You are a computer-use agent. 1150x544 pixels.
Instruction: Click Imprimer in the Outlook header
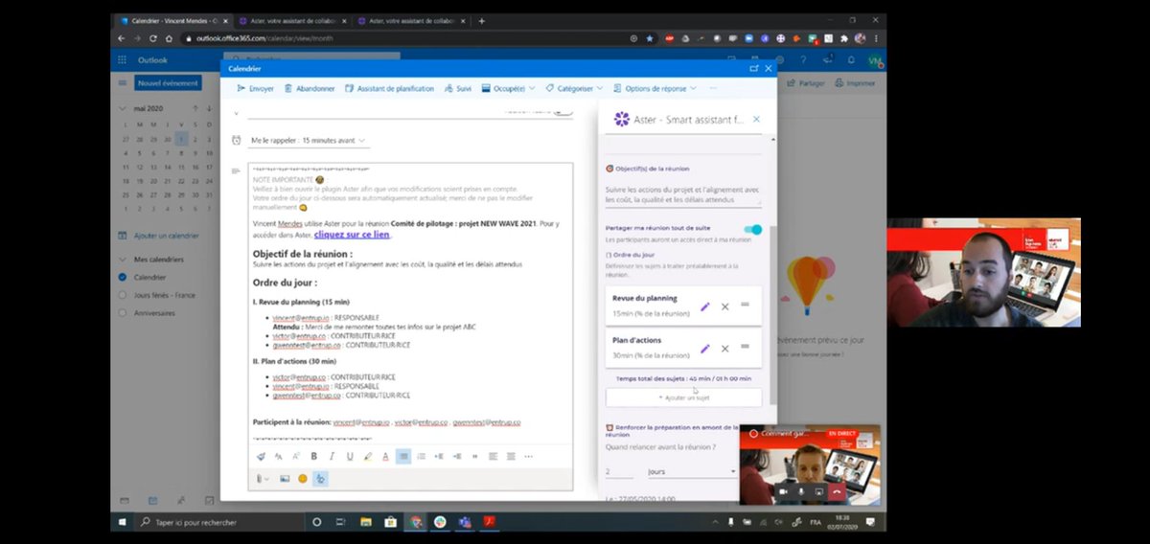click(x=854, y=83)
